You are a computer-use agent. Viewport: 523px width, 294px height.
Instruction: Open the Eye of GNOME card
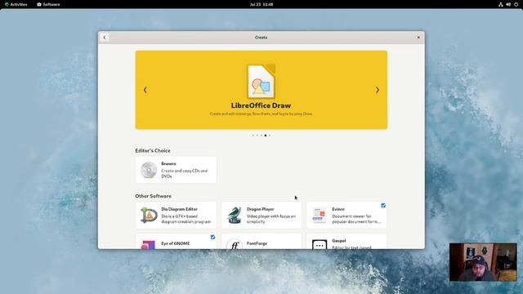pyautogui.click(x=176, y=241)
